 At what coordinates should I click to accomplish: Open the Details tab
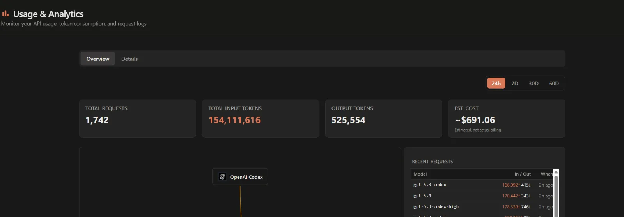[129, 59]
